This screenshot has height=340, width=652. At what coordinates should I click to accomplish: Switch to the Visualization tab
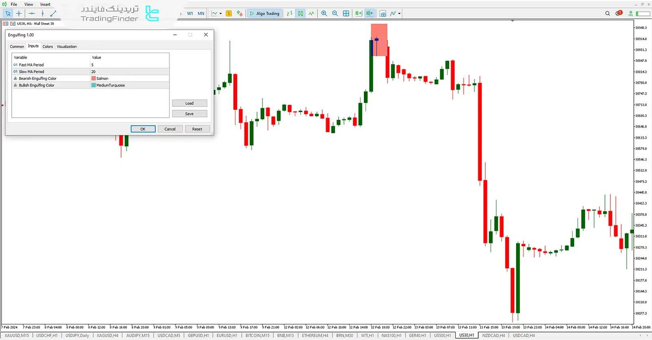pyautogui.click(x=66, y=46)
